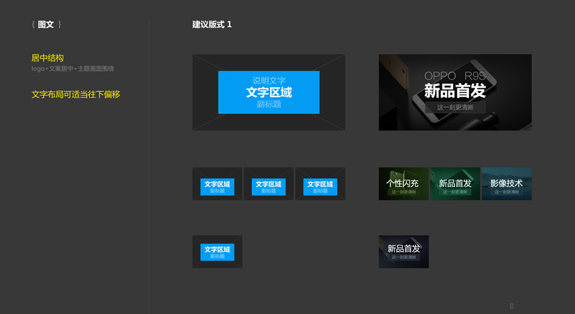Select the large 新品首发 headline on the phone banner
575x314 pixels.
point(455,91)
